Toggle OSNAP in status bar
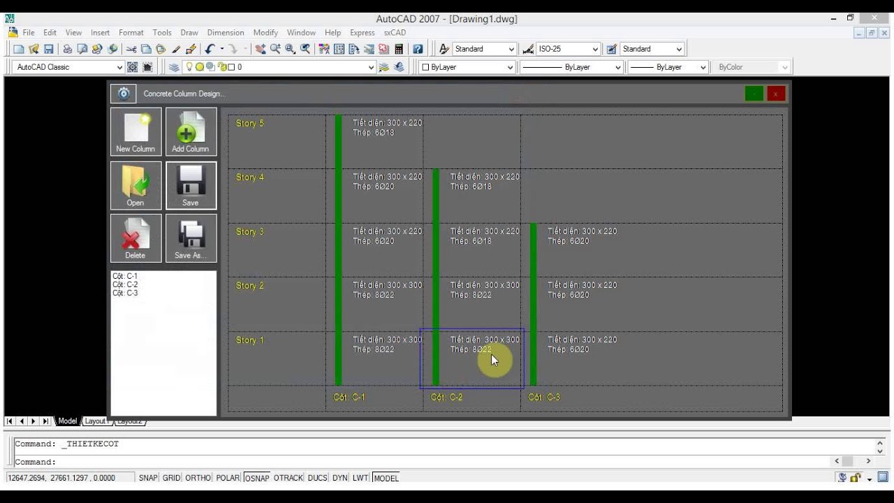Viewport: 894px width, 503px height. tap(257, 478)
